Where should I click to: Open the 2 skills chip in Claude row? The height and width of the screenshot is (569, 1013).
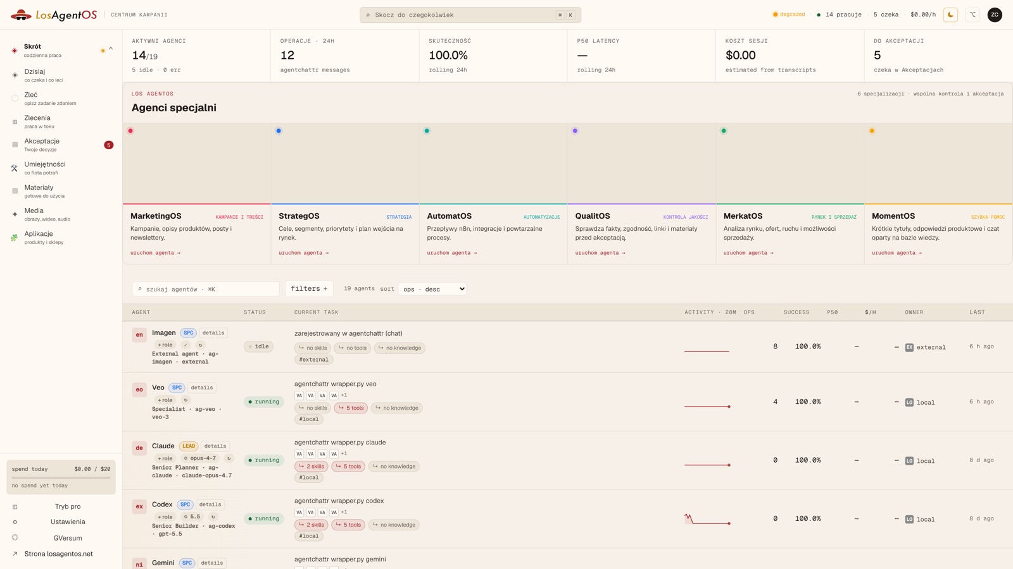311,467
